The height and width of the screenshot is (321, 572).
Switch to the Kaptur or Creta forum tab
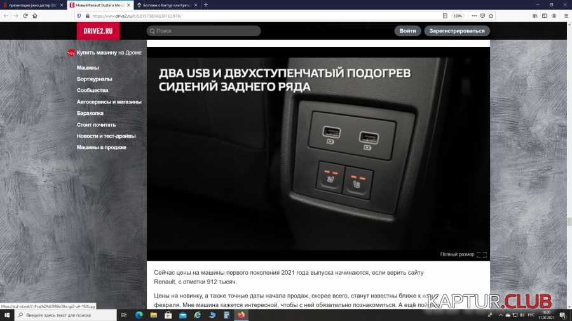[167, 5]
